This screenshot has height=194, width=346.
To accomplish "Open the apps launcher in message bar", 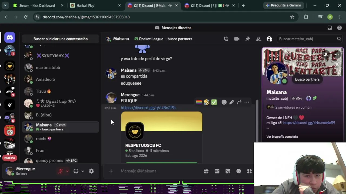I will pos(249,171).
